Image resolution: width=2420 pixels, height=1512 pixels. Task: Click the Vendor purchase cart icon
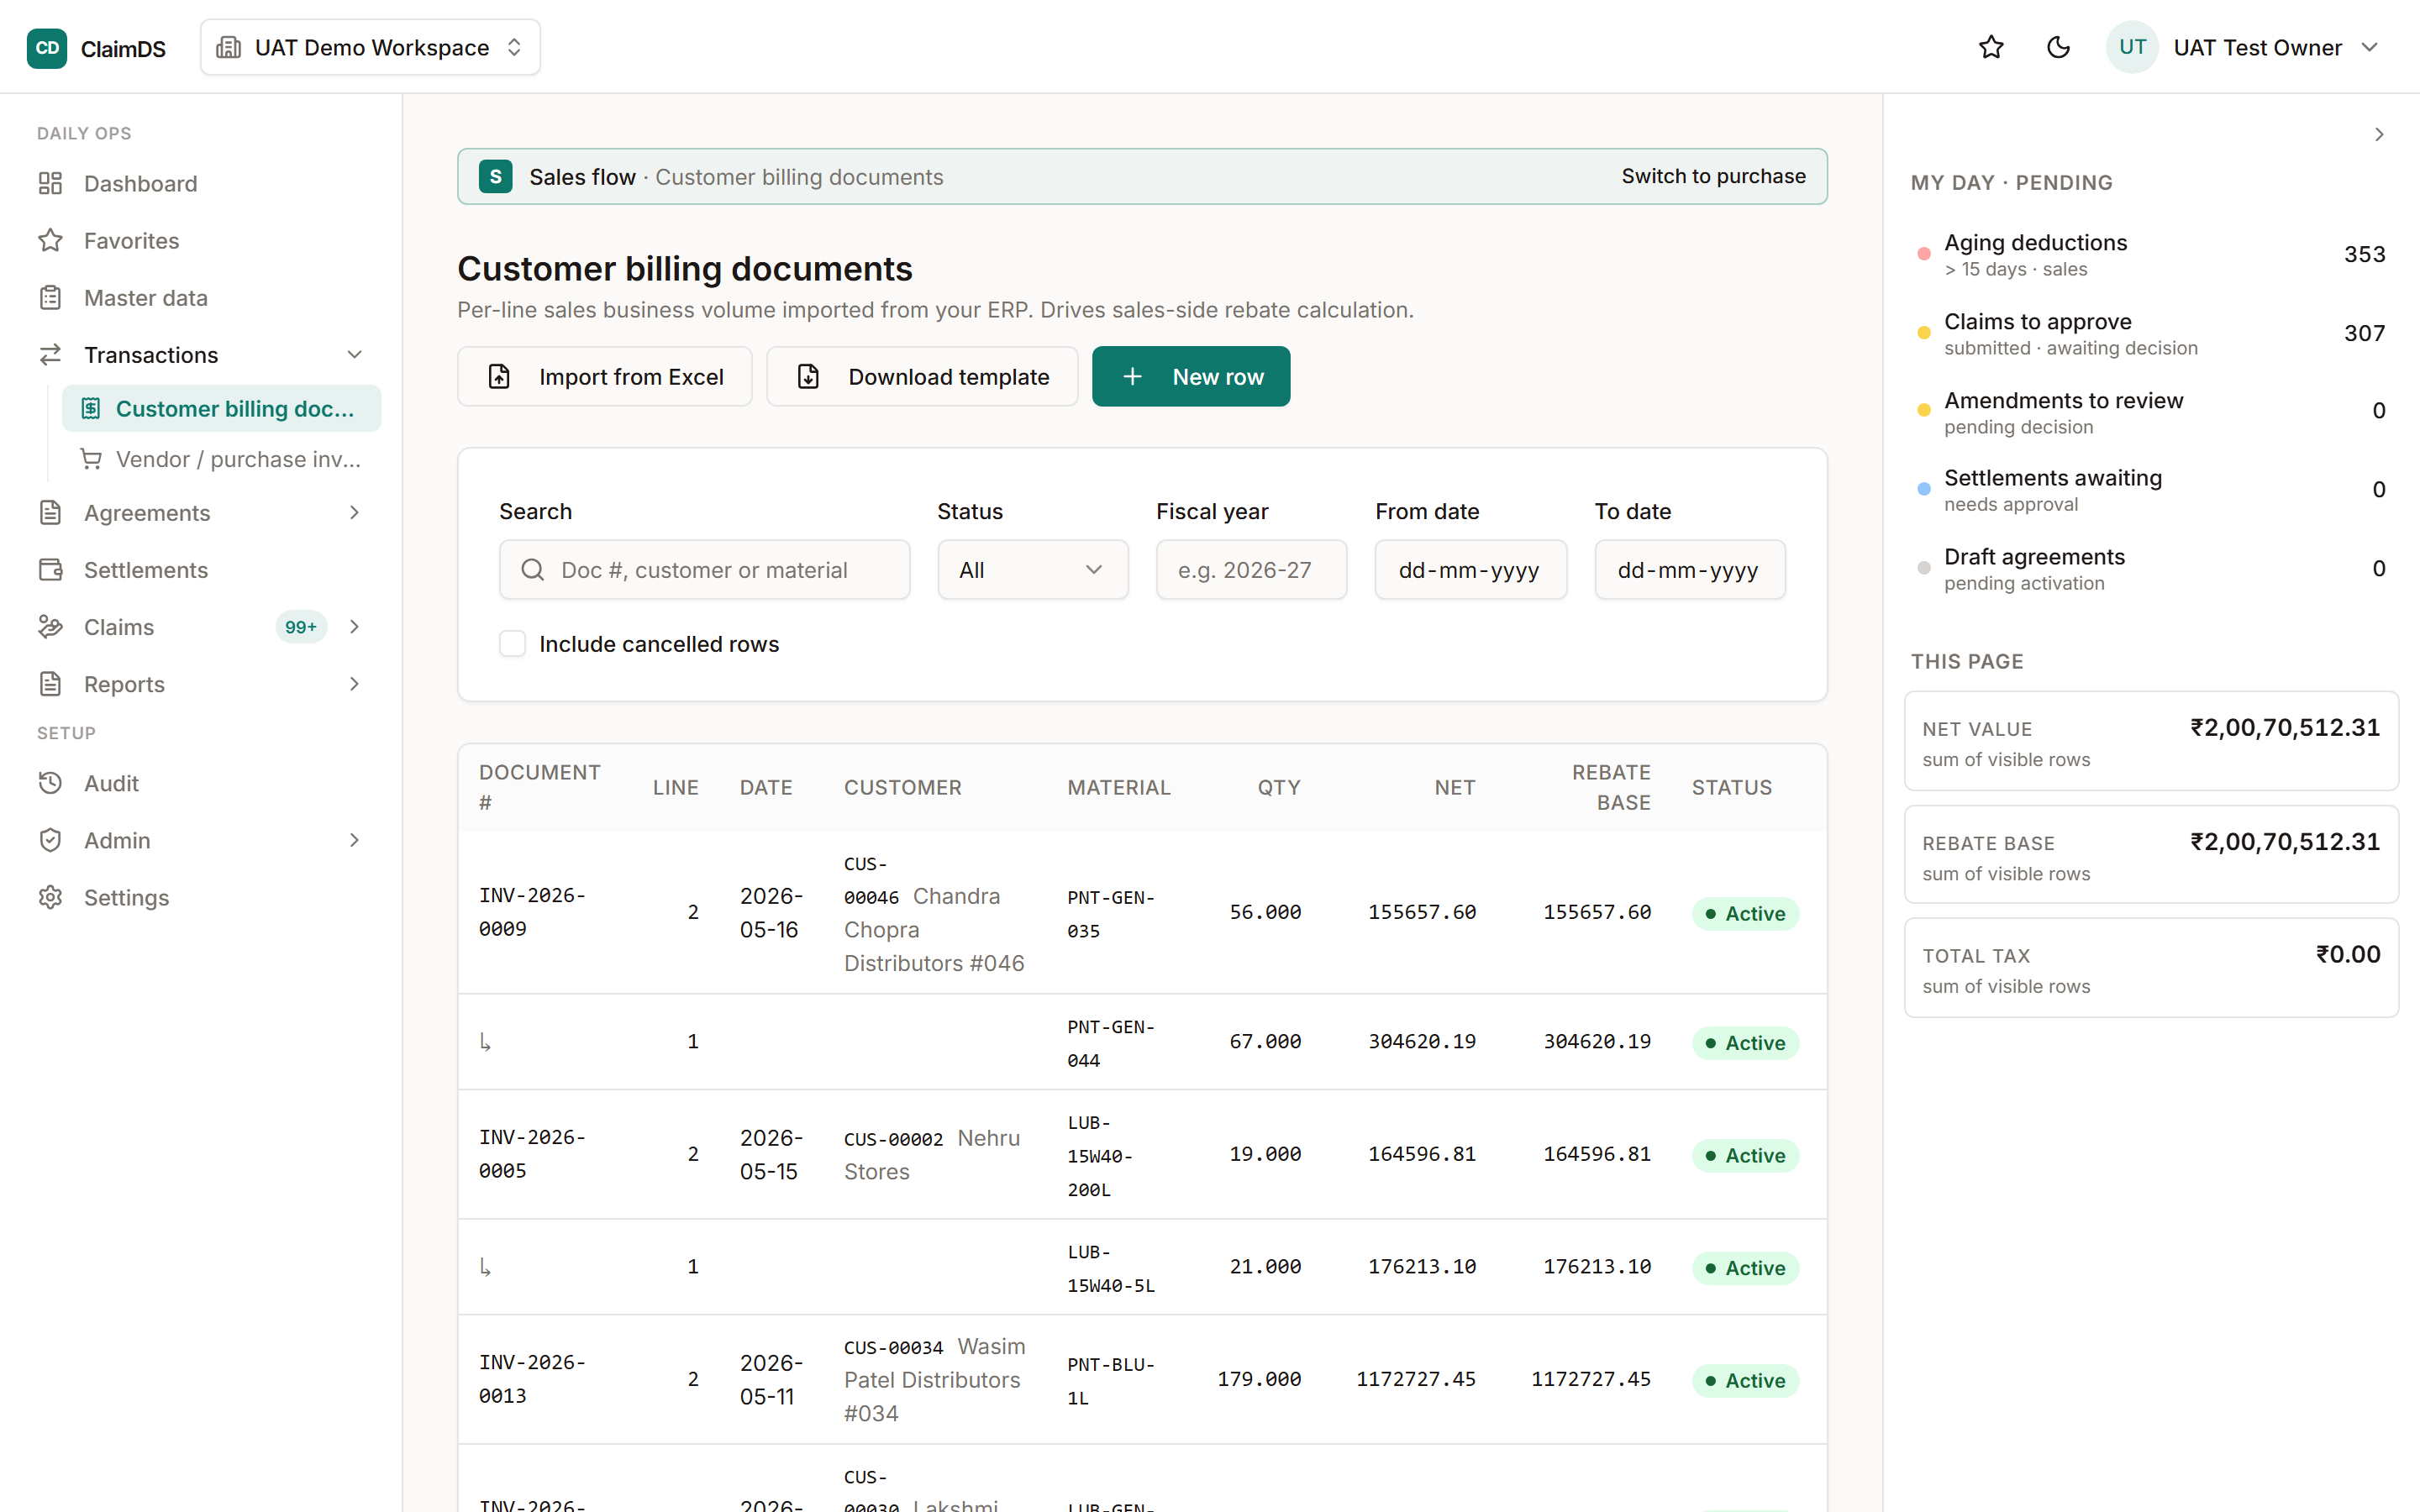[91, 459]
